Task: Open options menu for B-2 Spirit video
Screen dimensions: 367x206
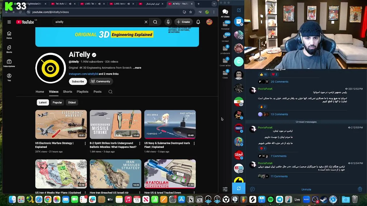Action: (x=140, y=143)
